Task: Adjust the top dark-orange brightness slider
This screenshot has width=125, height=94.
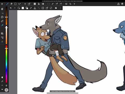Action: 7,16
